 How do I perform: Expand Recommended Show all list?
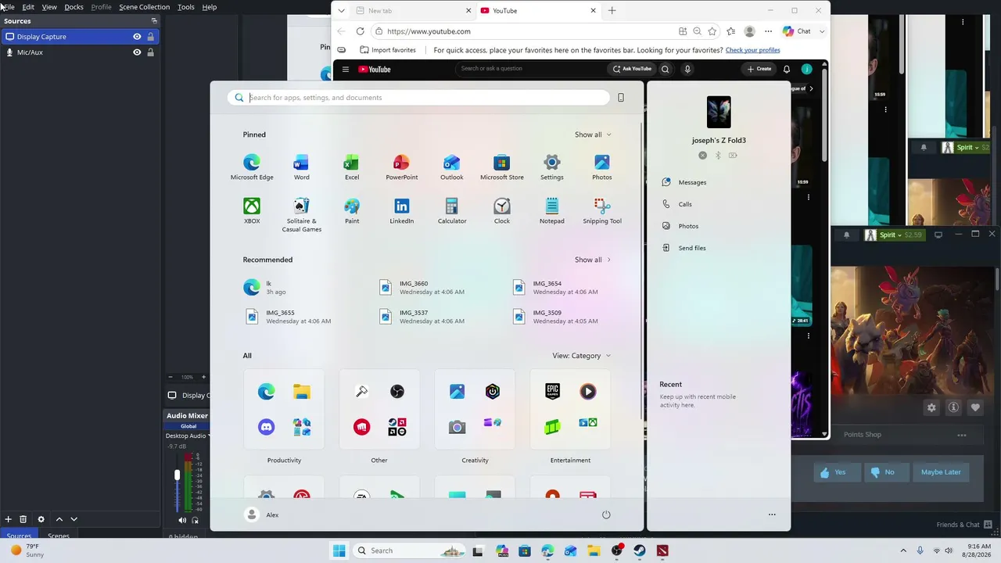pyautogui.click(x=593, y=260)
